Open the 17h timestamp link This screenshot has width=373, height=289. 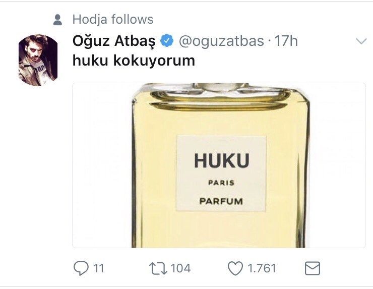286,41
